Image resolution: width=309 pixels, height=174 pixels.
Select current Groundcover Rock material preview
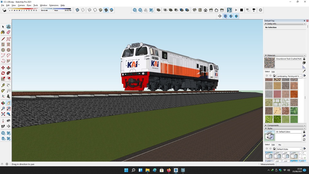pos(269,63)
